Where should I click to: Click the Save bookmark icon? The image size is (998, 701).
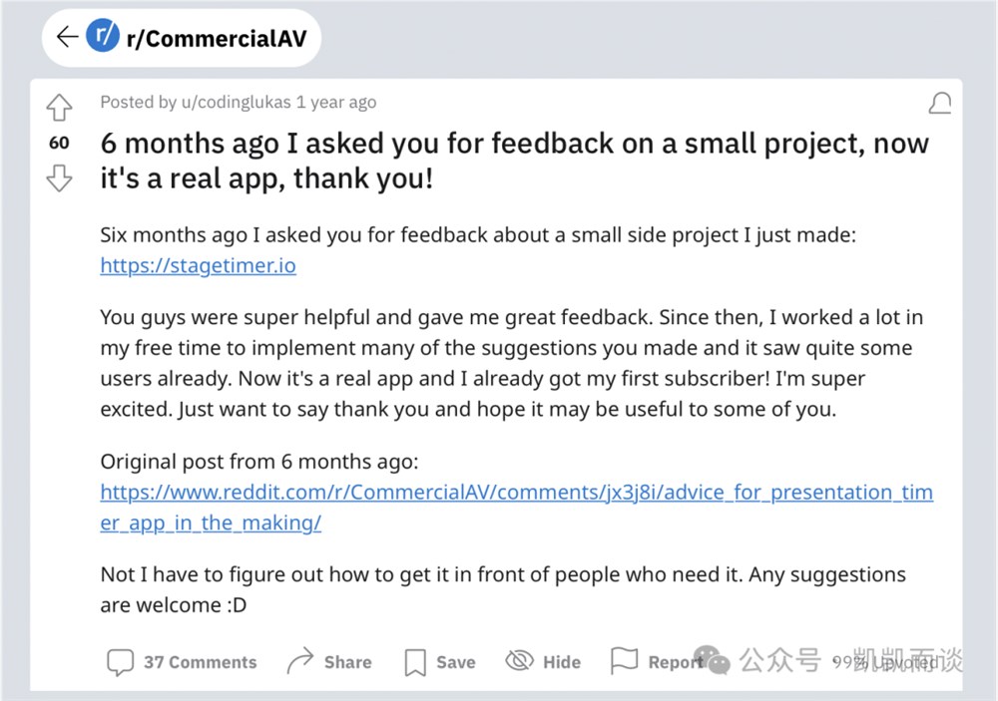(414, 662)
